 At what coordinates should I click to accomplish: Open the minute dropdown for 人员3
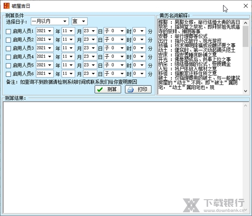pos(139,48)
